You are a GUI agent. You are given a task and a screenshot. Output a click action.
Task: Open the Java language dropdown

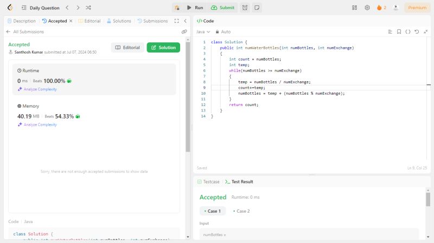click(203, 32)
